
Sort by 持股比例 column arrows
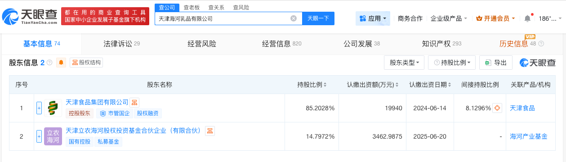point(325,85)
